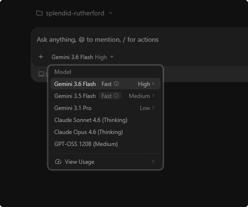Click the folder icon beside splendid-rutherford

pos(39,13)
